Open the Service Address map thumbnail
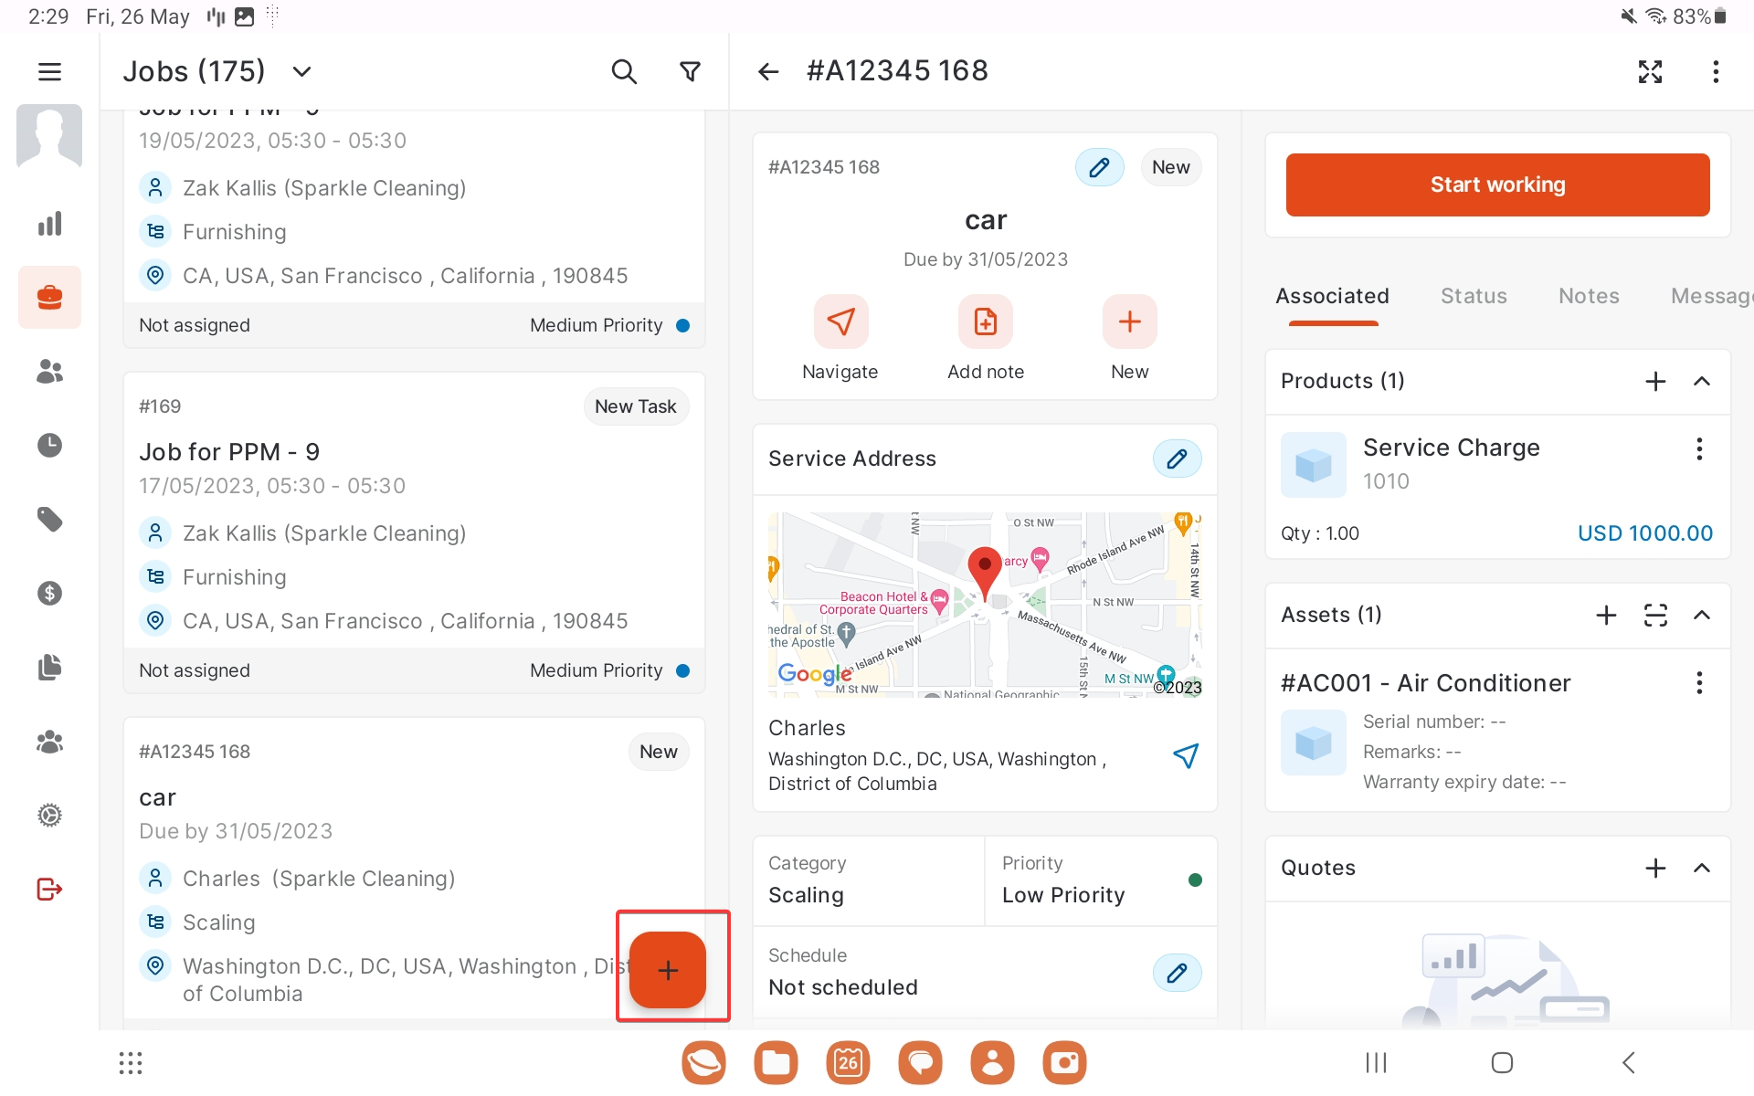The width and height of the screenshot is (1754, 1096). coord(985,605)
